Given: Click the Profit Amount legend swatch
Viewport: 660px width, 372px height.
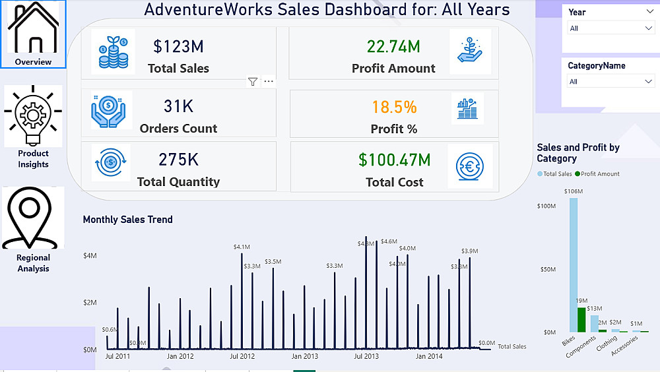Looking at the screenshot, I should tap(577, 174).
